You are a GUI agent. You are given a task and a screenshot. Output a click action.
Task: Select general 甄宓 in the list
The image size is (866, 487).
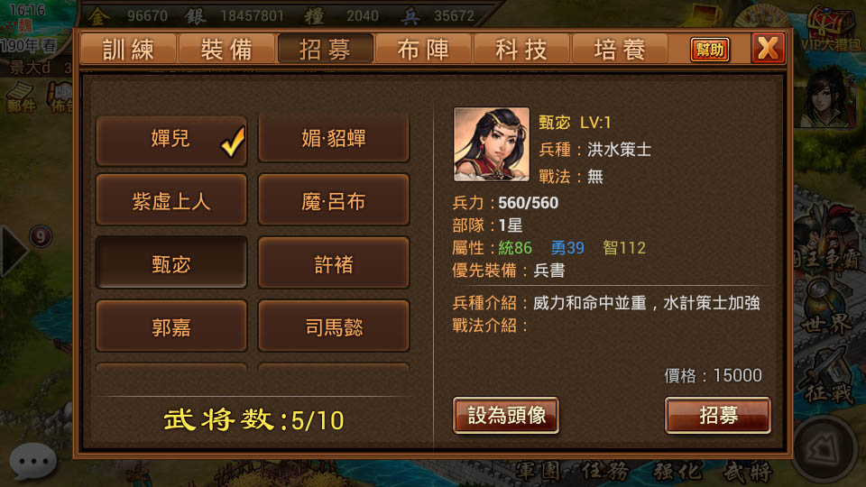(x=171, y=263)
